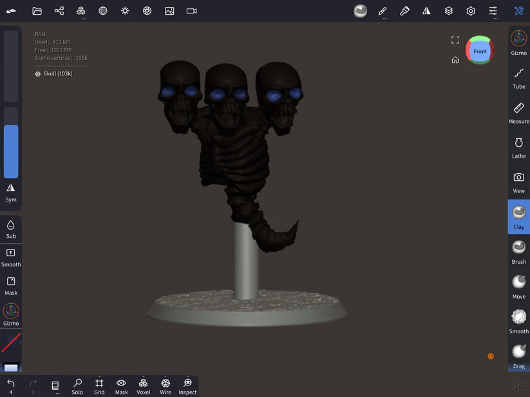Select the Clay tool
The width and height of the screenshot is (530, 397).
[x=519, y=217]
